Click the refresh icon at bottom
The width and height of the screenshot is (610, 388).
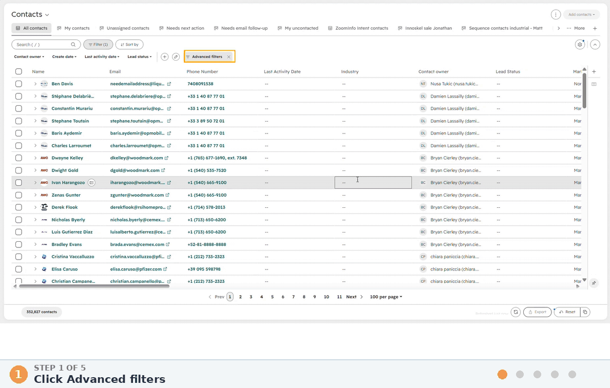516,312
